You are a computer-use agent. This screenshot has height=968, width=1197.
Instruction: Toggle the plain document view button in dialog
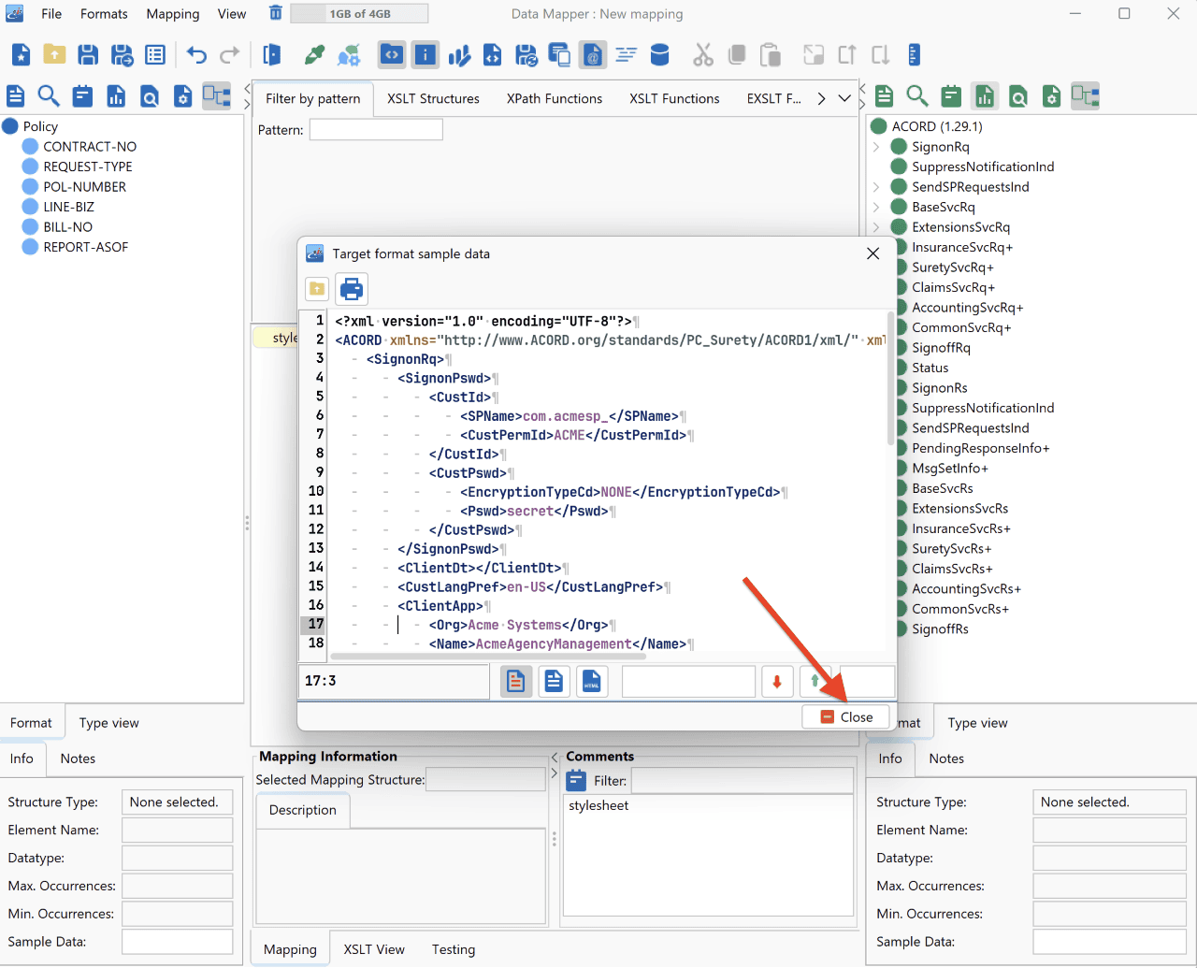tap(554, 682)
